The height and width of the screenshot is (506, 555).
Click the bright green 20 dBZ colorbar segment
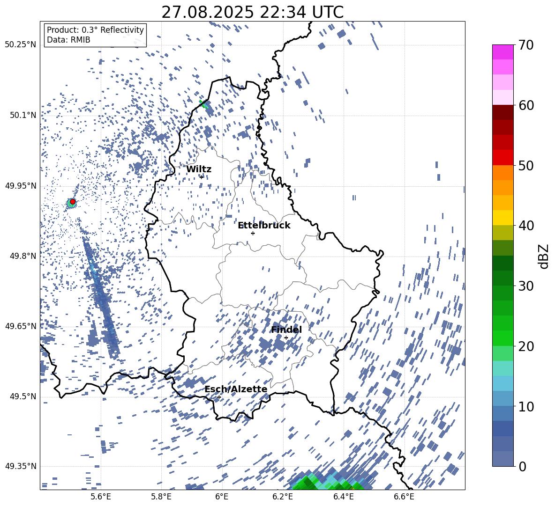coord(502,338)
